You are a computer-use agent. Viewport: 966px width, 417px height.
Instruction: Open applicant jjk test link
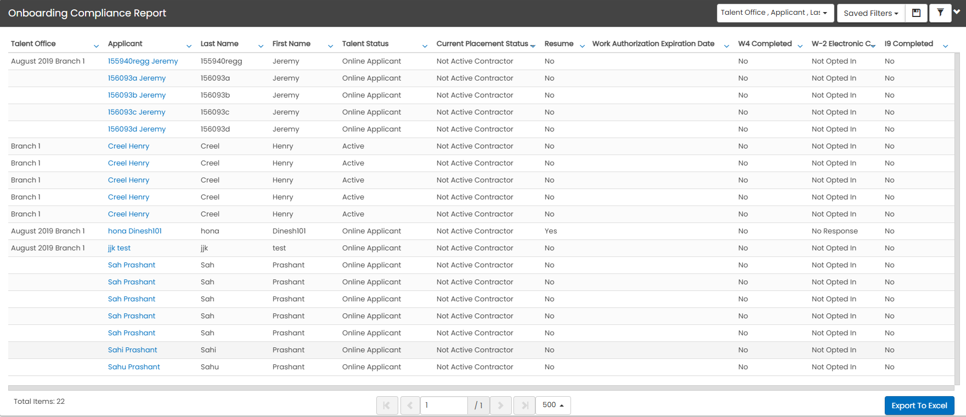tap(120, 248)
